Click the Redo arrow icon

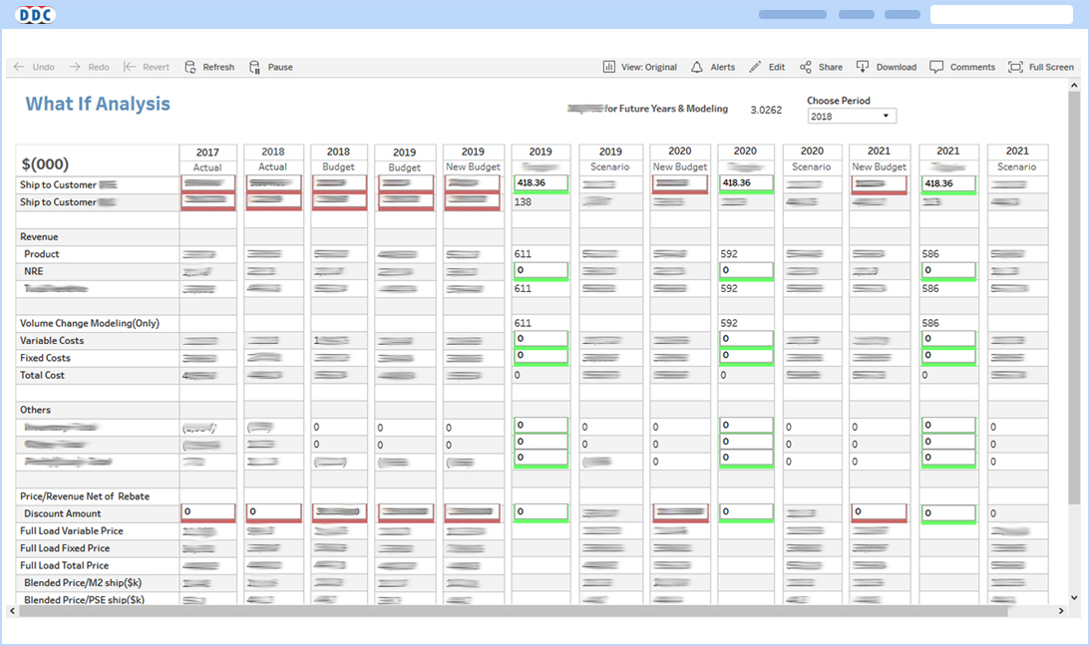[75, 67]
